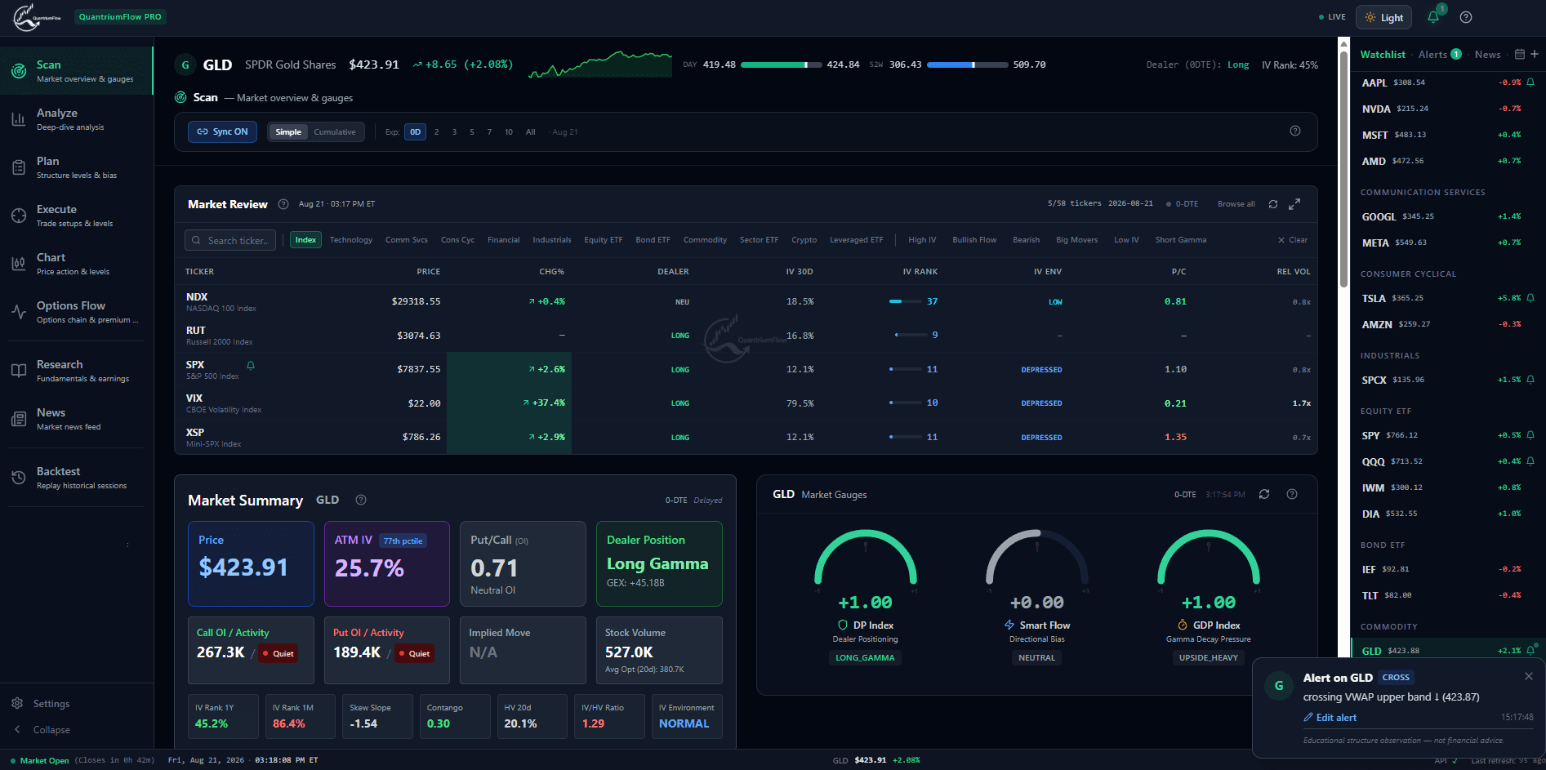The height and width of the screenshot is (770, 1546).
Task: Open the Market Gauges help icon
Action: (x=1292, y=494)
